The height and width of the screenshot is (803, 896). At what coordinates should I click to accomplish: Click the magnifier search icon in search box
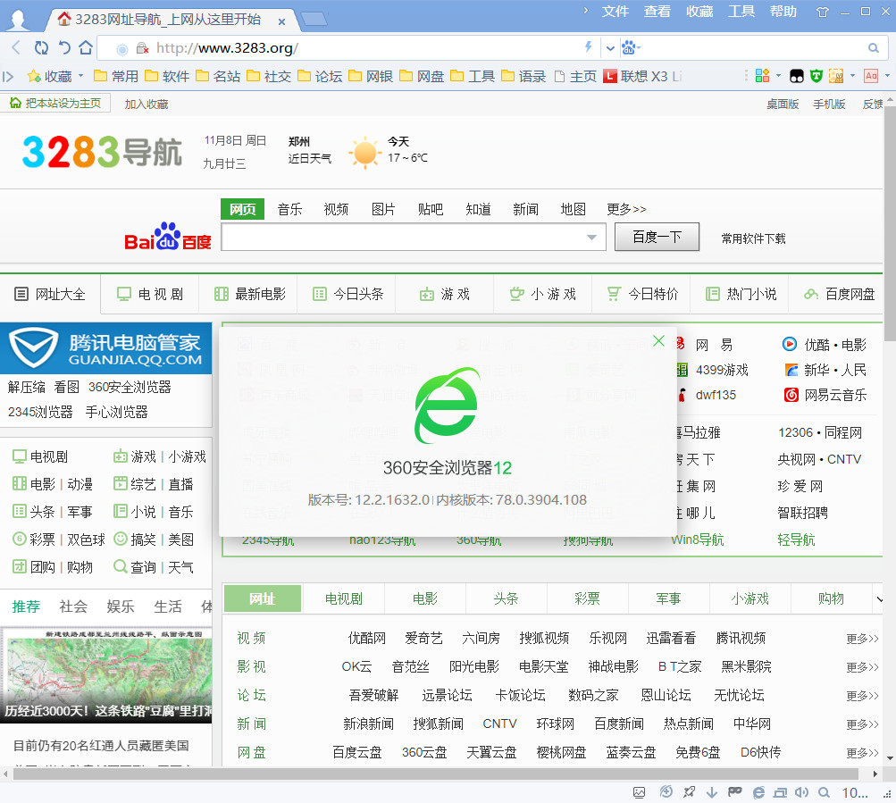[x=873, y=48]
